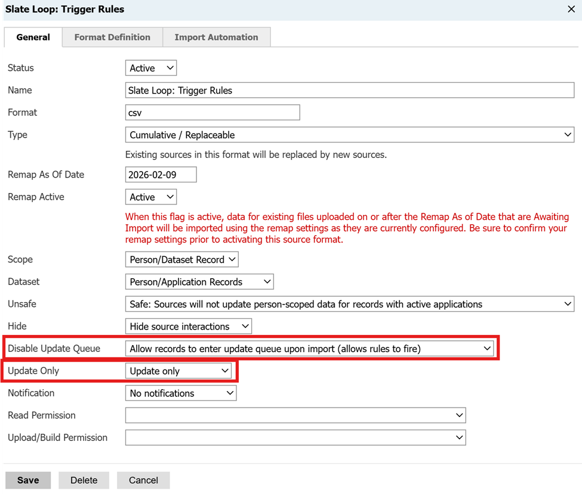
Task: Open the Read Permission dropdown
Action: tap(295, 415)
